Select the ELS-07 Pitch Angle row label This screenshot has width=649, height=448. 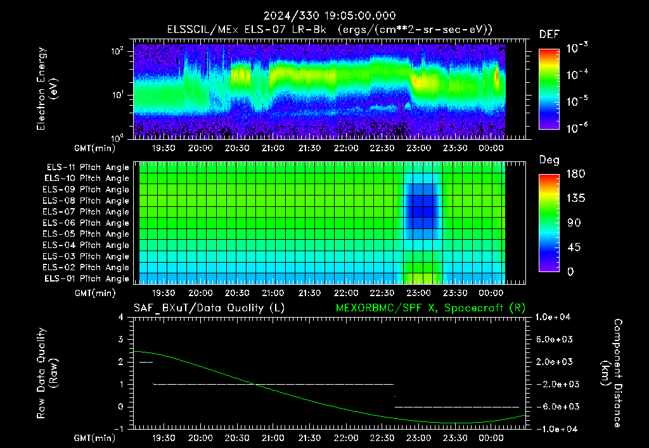click(86, 212)
